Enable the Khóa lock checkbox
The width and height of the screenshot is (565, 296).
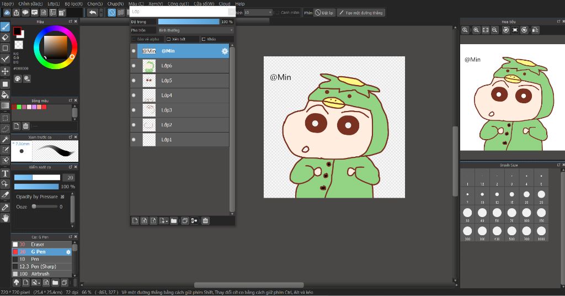coord(204,39)
